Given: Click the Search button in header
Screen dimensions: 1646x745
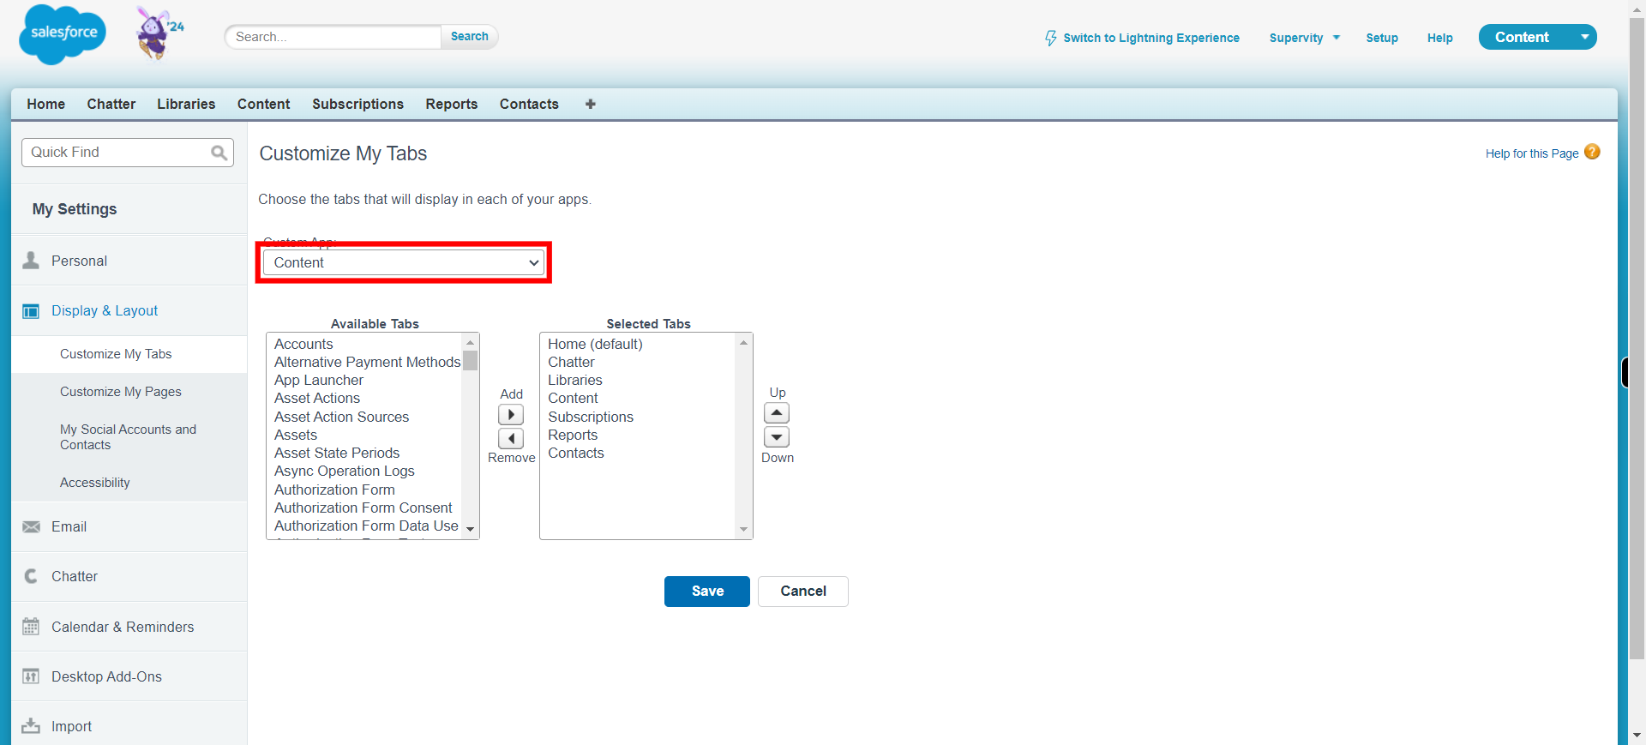Looking at the screenshot, I should point(470,37).
